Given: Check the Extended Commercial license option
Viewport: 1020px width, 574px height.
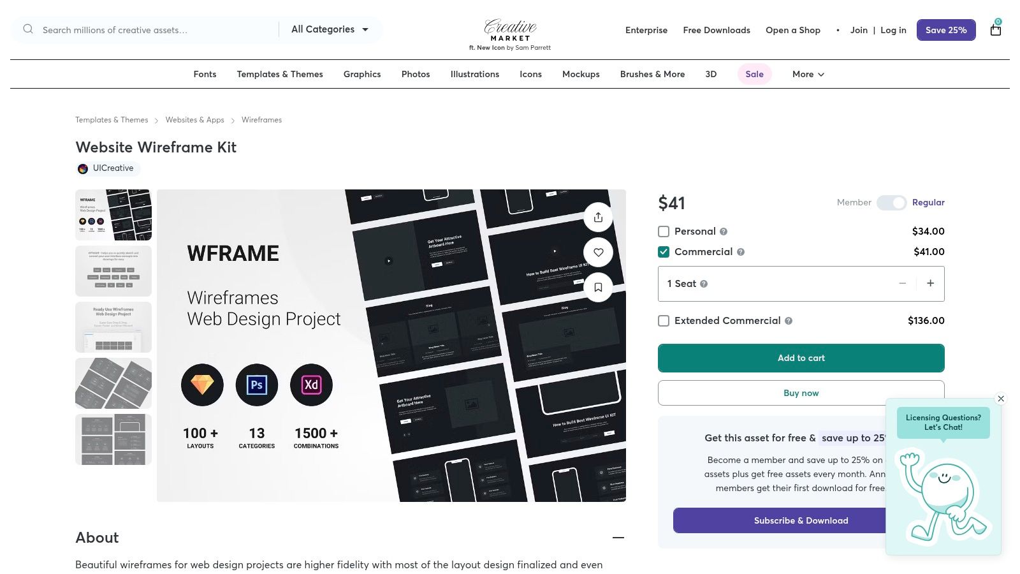Looking at the screenshot, I should tap(664, 321).
